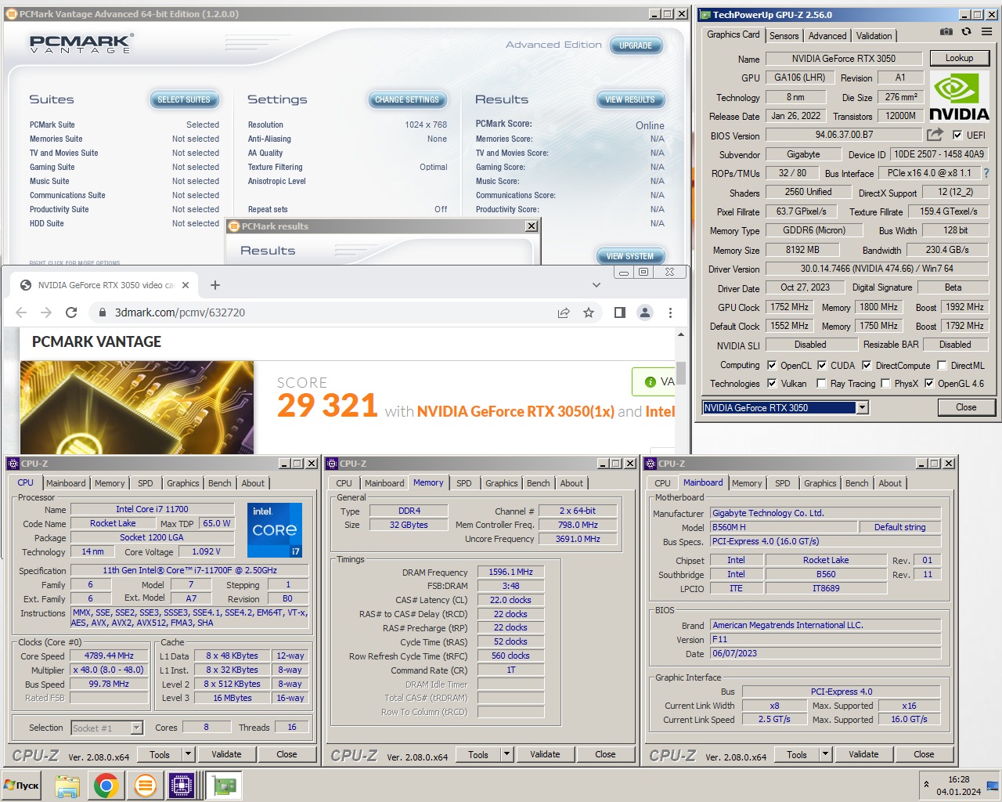Bookmark this page with star icon

tap(589, 312)
